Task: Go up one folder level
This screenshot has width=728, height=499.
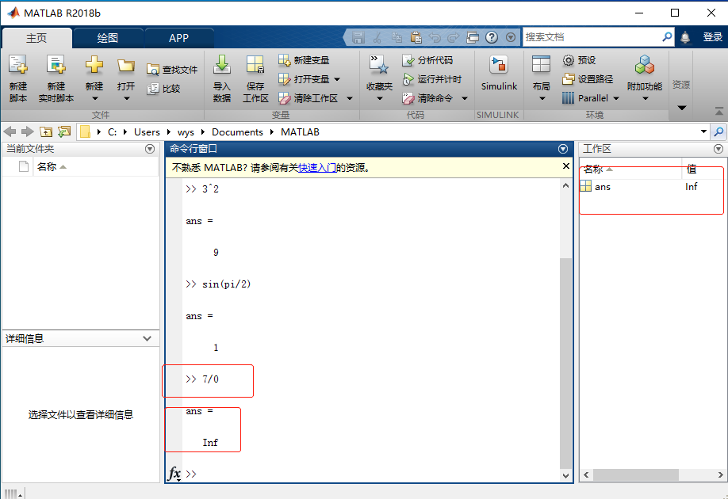Action: click(45, 131)
